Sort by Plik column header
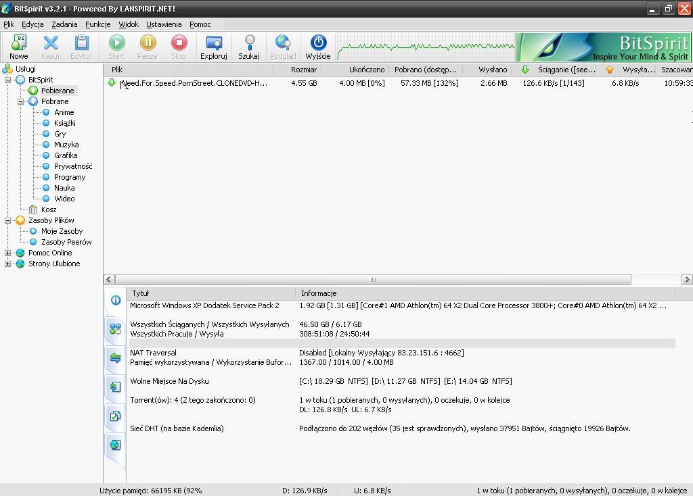This screenshot has height=496, width=693. click(x=189, y=70)
